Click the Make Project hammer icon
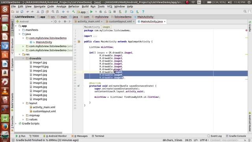The image size is (252, 142). click(74, 11)
